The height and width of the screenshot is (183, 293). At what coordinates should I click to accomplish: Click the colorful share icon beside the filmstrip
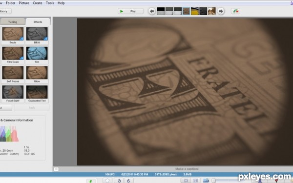point(235,11)
